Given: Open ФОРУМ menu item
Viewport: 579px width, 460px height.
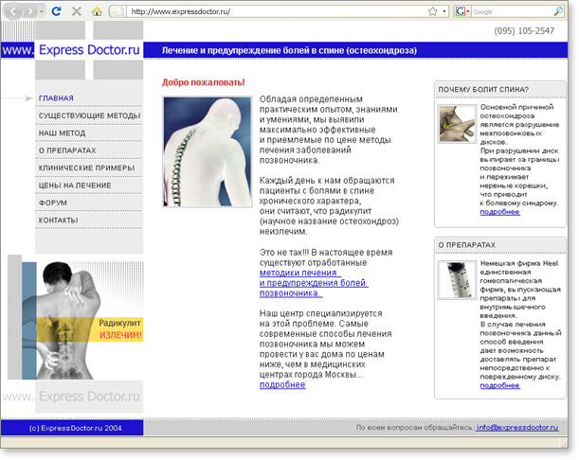Looking at the screenshot, I should (x=53, y=203).
